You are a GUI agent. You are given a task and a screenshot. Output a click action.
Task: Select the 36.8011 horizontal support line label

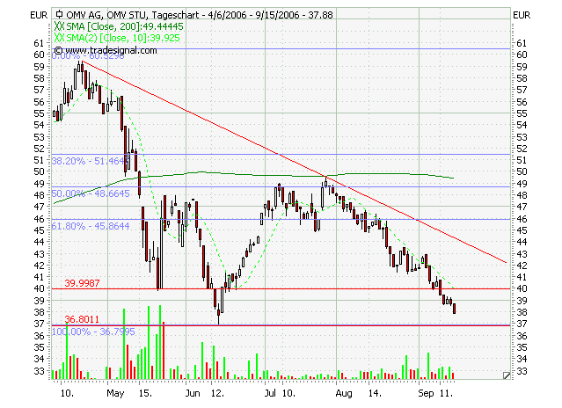[x=83, y=319]
